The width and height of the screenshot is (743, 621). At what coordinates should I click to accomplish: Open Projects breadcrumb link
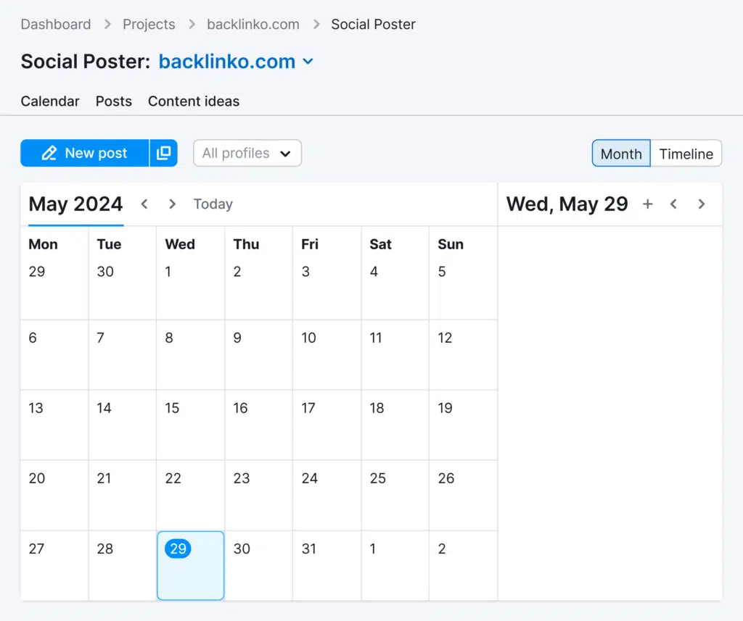[149, 24]
